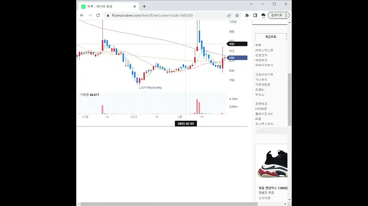This screenshot has width=368, height=206.
Task: Go to next page of recent list
Action: point(264,131)
